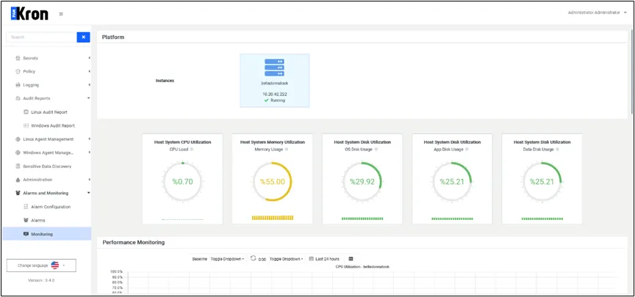Click the server stack icon of the instance

click(x=275, y=67)
